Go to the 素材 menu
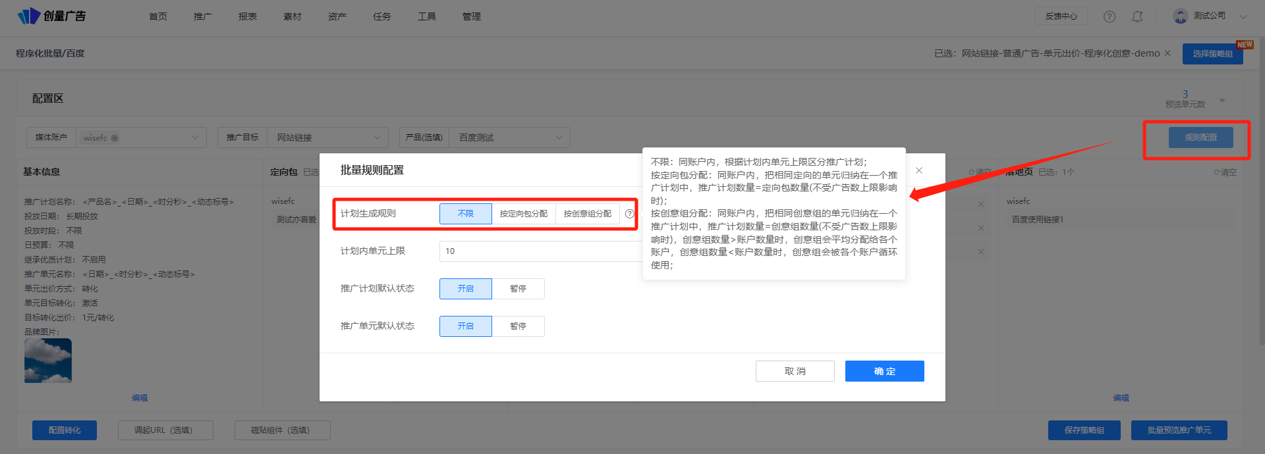 click(293, 16)
